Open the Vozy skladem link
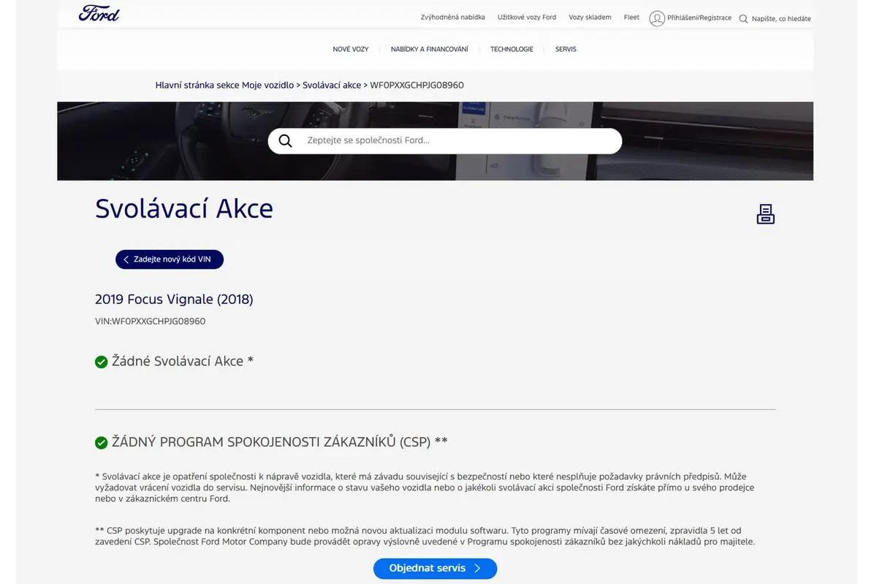Screen dimensions: 877x584 pyautogui.click(x=590, y=18)
